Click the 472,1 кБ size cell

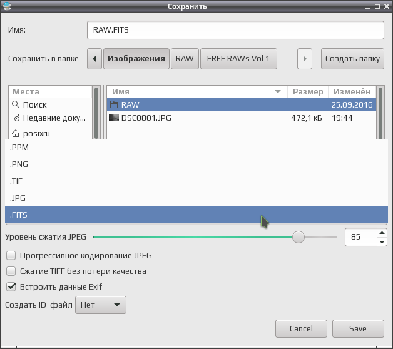307,118
